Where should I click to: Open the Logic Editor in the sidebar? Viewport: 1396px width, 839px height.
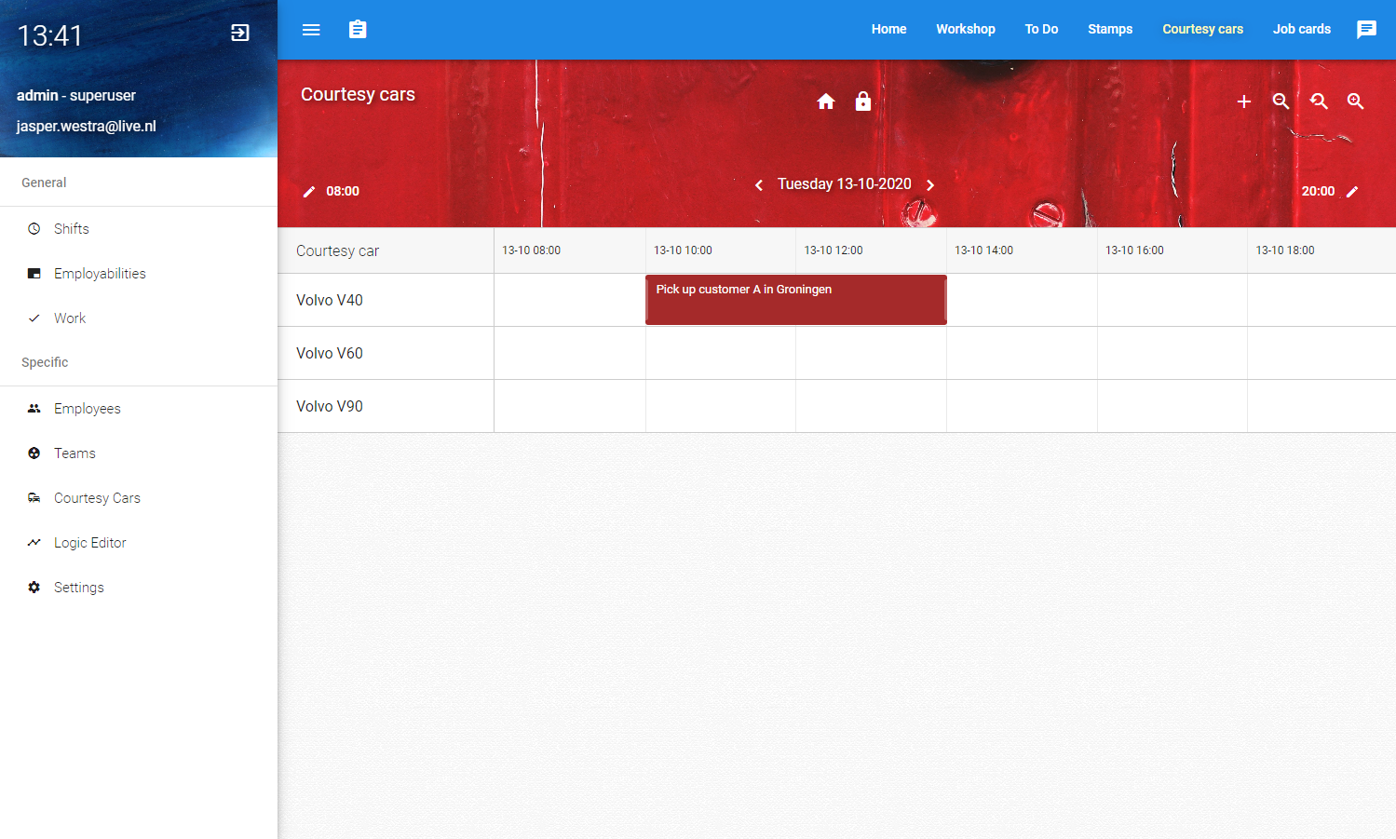click(x=139, y=543)
